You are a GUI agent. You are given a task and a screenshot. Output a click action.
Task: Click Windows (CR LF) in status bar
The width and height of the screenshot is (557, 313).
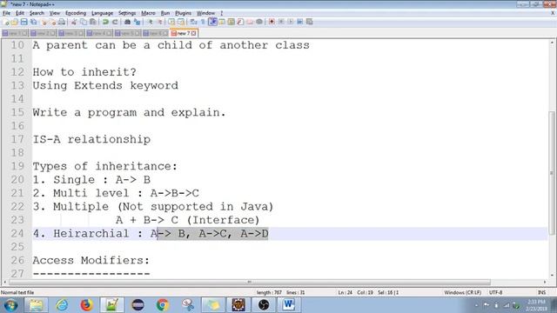coord(462,292)
